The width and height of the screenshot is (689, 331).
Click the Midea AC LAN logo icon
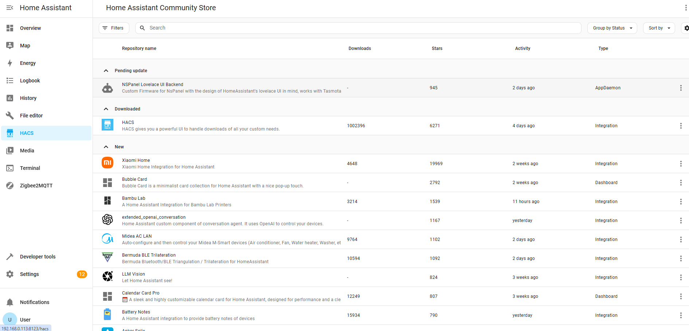(107, 238)
